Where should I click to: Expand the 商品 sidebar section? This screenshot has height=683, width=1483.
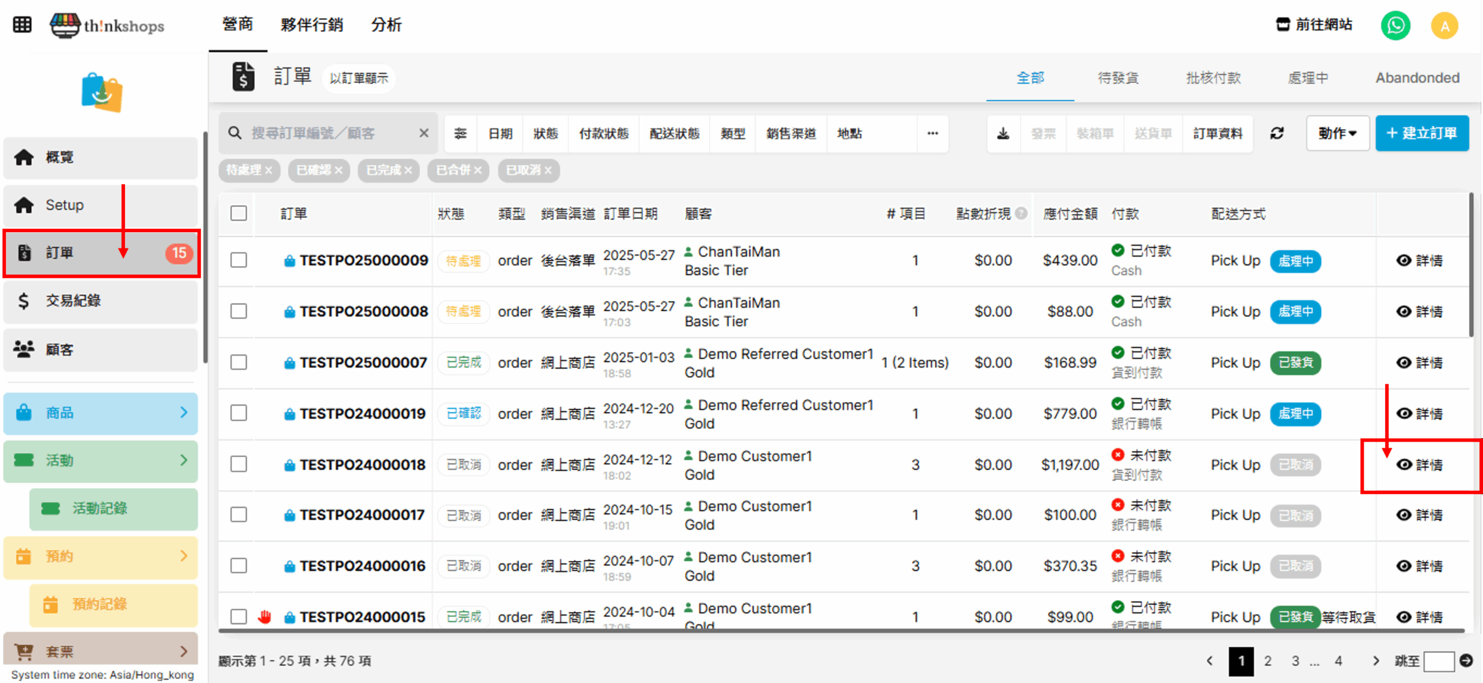click(101, 413)
